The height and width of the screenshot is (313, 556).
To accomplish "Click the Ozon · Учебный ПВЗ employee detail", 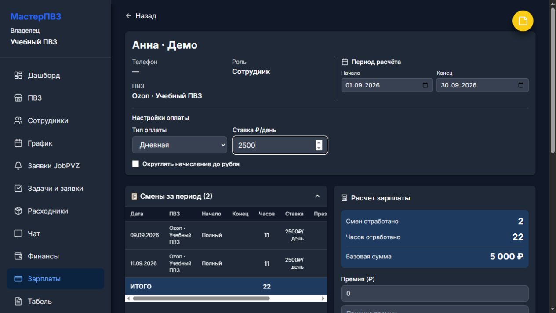I will point(167,96).
